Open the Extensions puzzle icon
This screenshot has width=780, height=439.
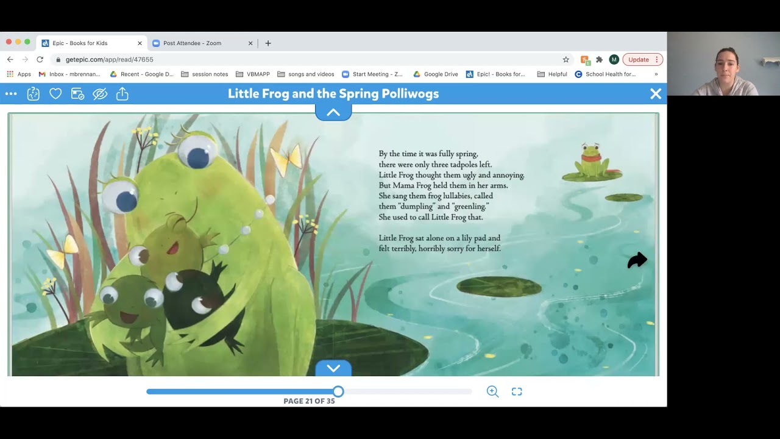[x=599, y=59]
